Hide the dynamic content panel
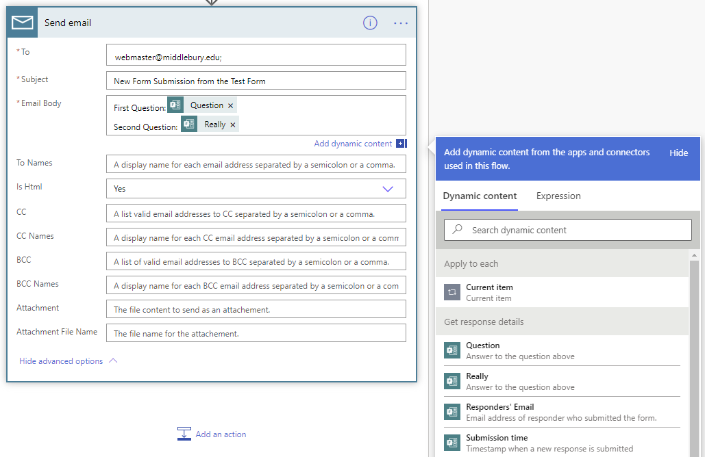705x457 pixels. coord(678,153)
